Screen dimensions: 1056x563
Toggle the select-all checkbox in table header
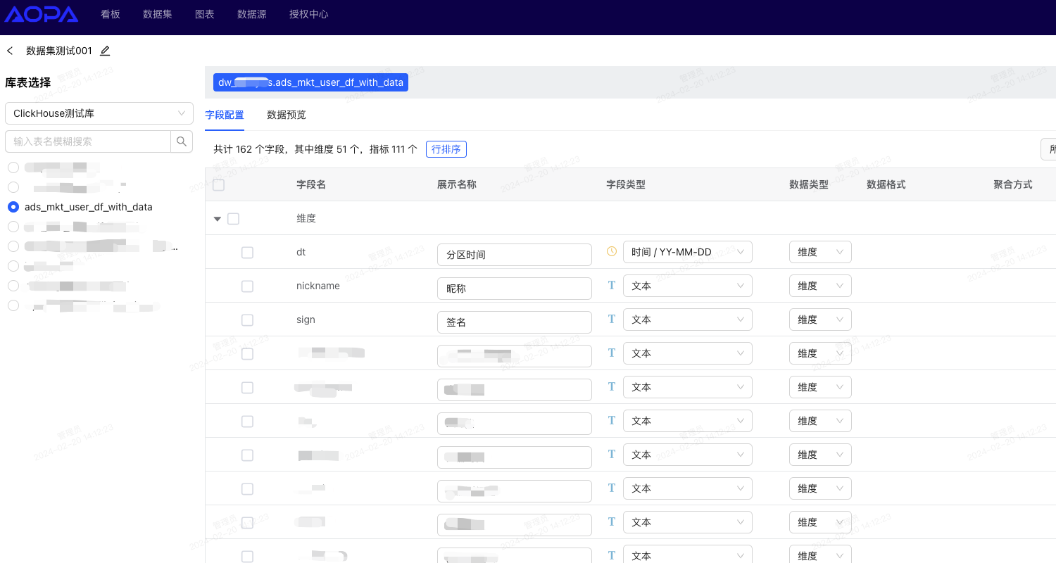click(x=219, y=185)
